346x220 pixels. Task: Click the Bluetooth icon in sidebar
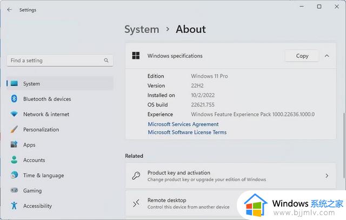click(x=14, y=98)
